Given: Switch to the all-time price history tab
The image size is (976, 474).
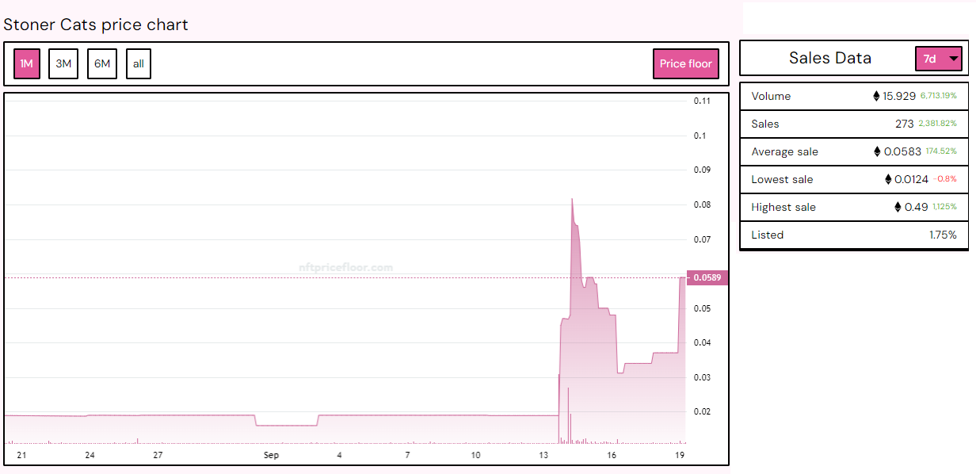Looking at the screenshot, I should tap(139, 63).
